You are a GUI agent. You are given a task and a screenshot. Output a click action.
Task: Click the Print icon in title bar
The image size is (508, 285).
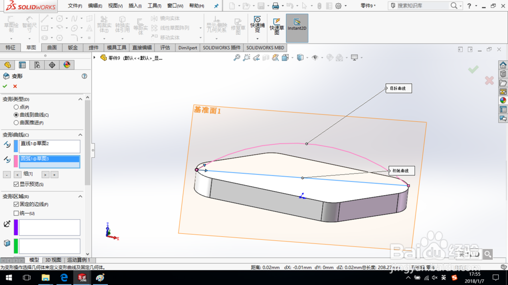[275, 6]
